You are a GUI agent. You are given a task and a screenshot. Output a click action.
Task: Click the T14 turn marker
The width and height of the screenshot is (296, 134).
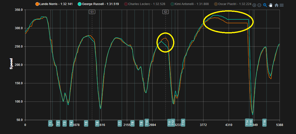[x=247, y=123]
